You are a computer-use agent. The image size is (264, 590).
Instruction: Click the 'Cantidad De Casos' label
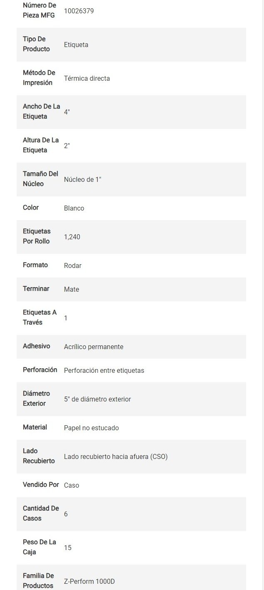point(41,513)
